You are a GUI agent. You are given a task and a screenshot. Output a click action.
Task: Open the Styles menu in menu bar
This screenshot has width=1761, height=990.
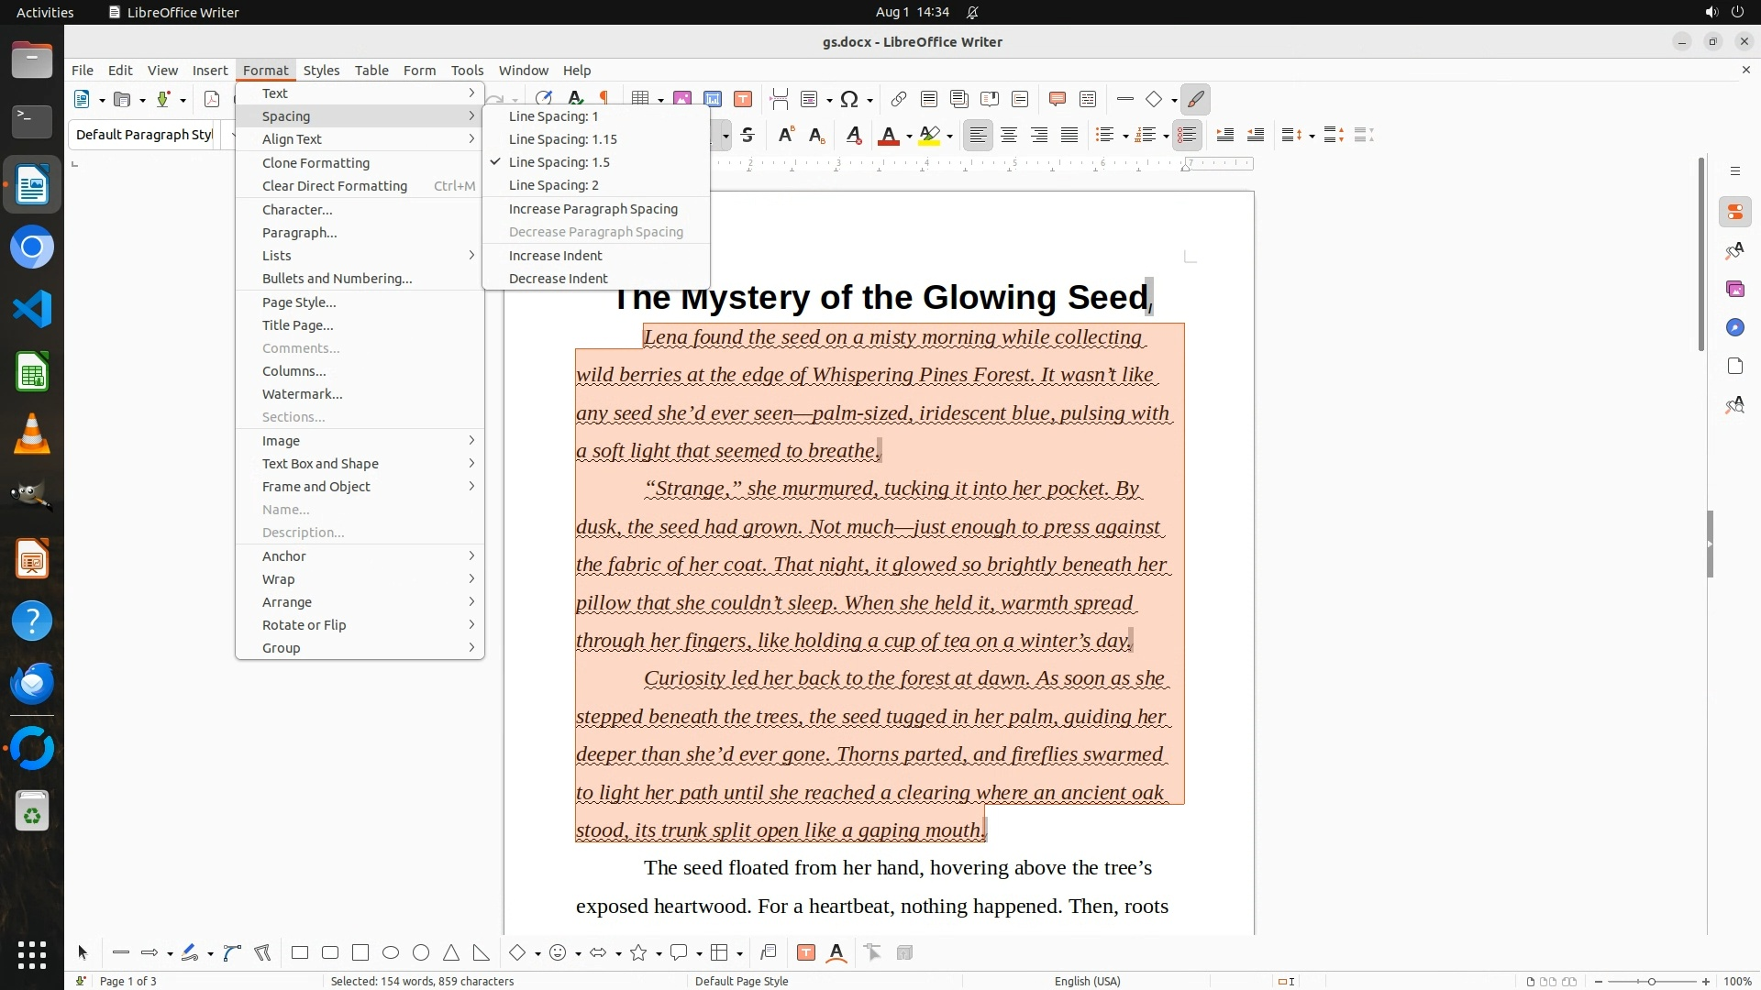click(321, 71)
